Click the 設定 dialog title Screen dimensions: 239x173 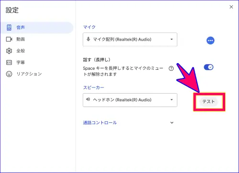point(12,10)
